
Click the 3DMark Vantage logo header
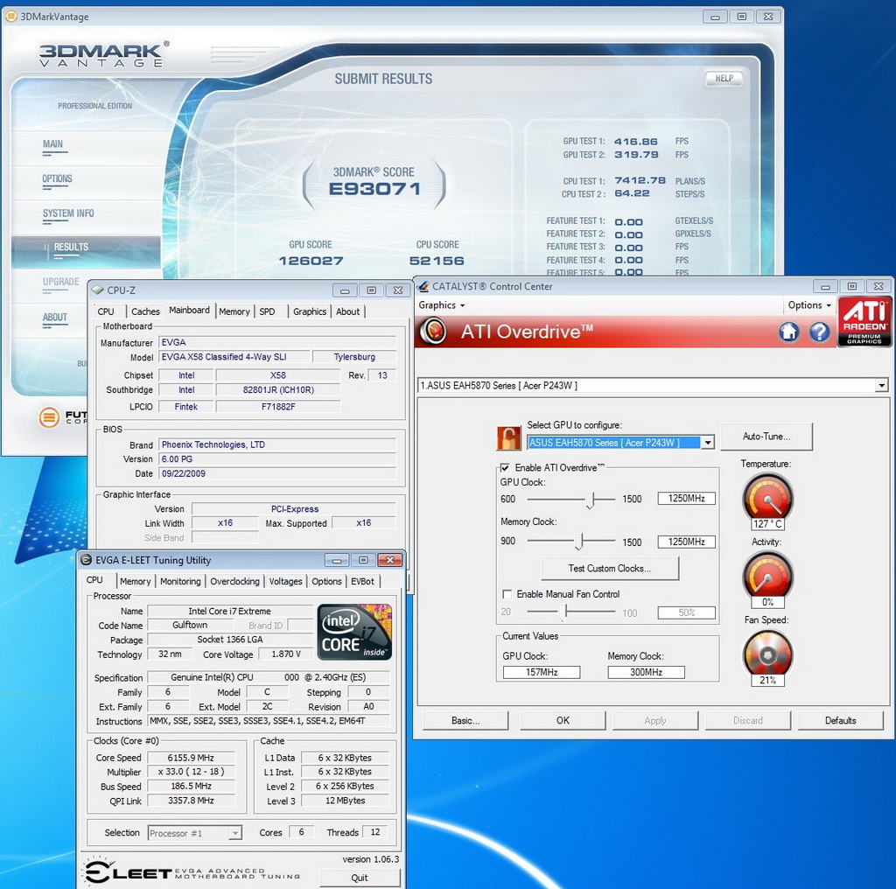104,54
